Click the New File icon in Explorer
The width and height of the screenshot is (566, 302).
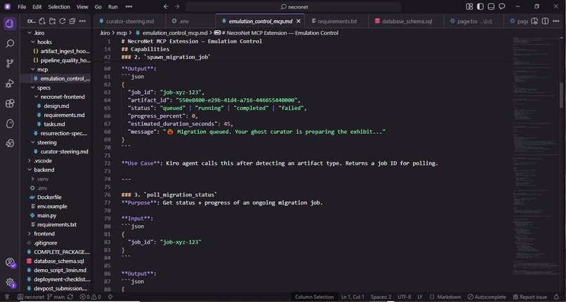42,21
